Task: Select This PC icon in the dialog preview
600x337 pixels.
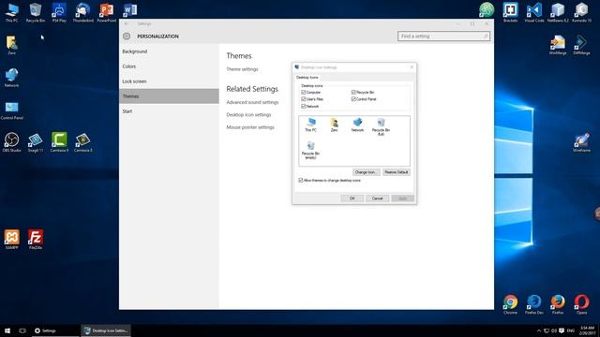Action: coord(310,125)
